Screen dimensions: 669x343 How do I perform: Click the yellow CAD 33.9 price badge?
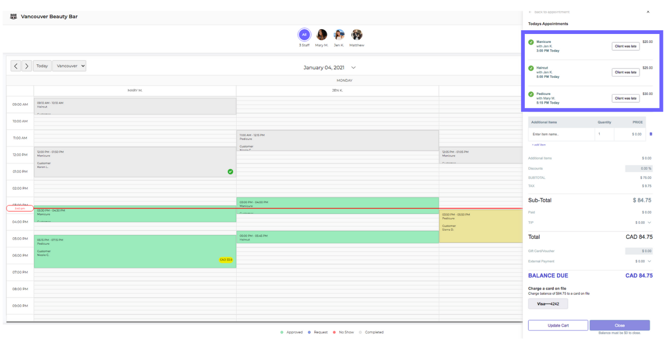click(226, 260)
